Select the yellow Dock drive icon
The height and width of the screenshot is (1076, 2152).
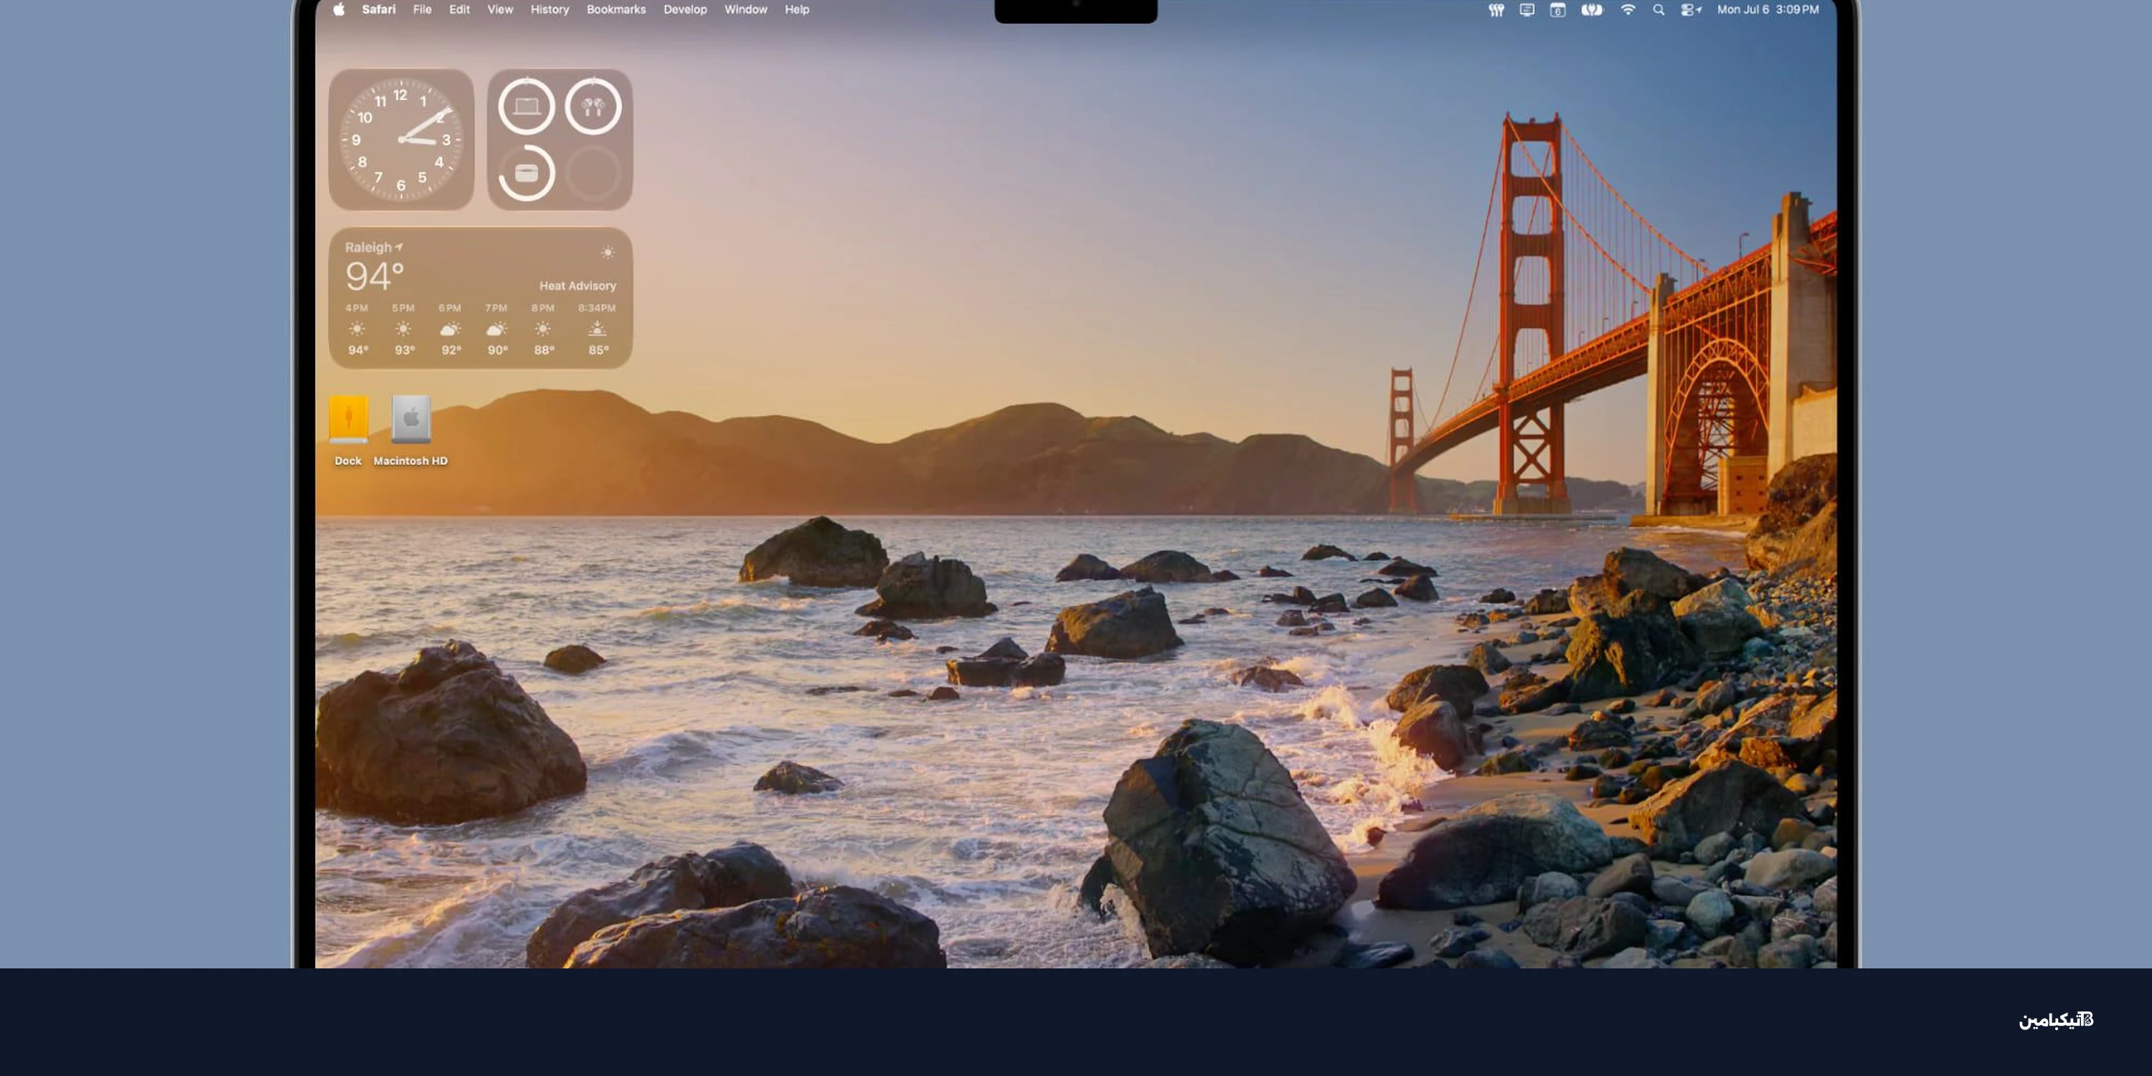pyautogui.click(x=349, y=418)
